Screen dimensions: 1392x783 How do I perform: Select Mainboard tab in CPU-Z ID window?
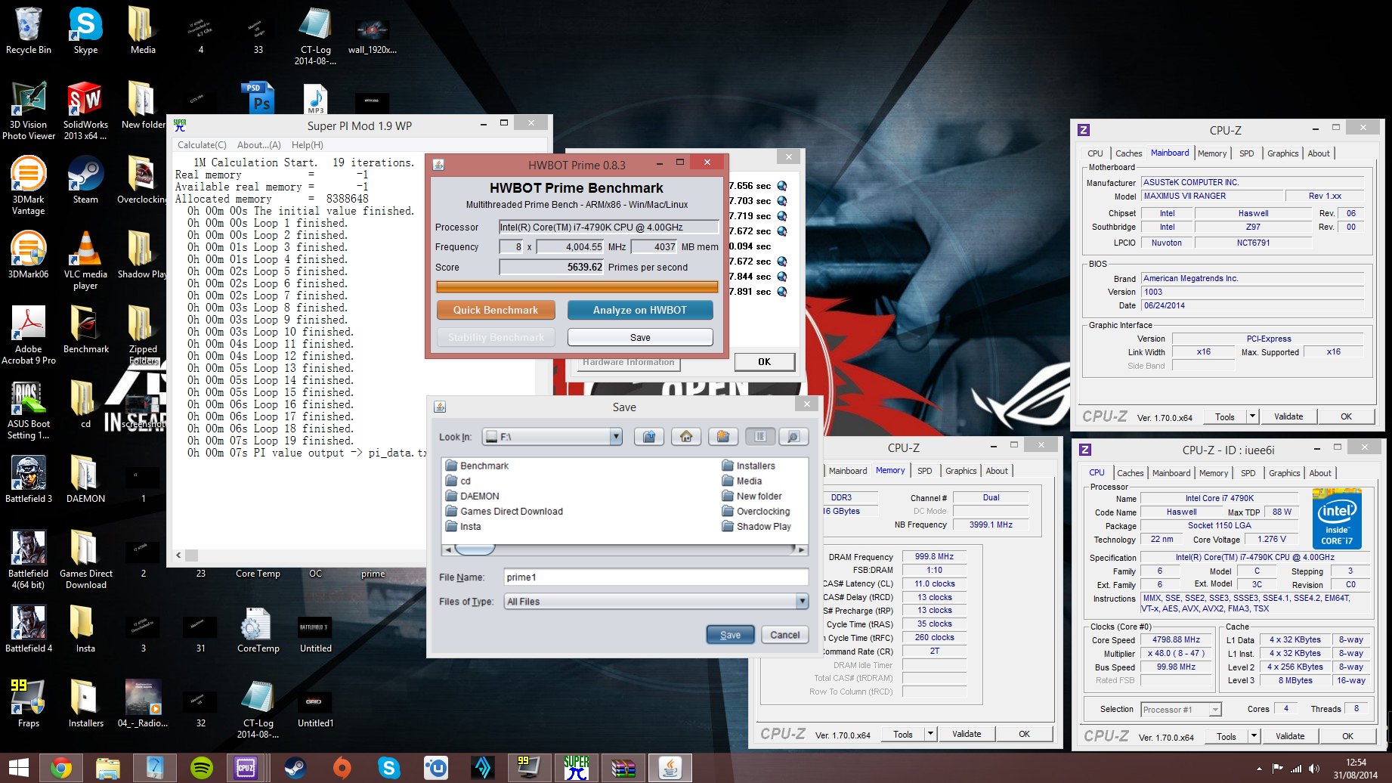tap(1171, 473)
